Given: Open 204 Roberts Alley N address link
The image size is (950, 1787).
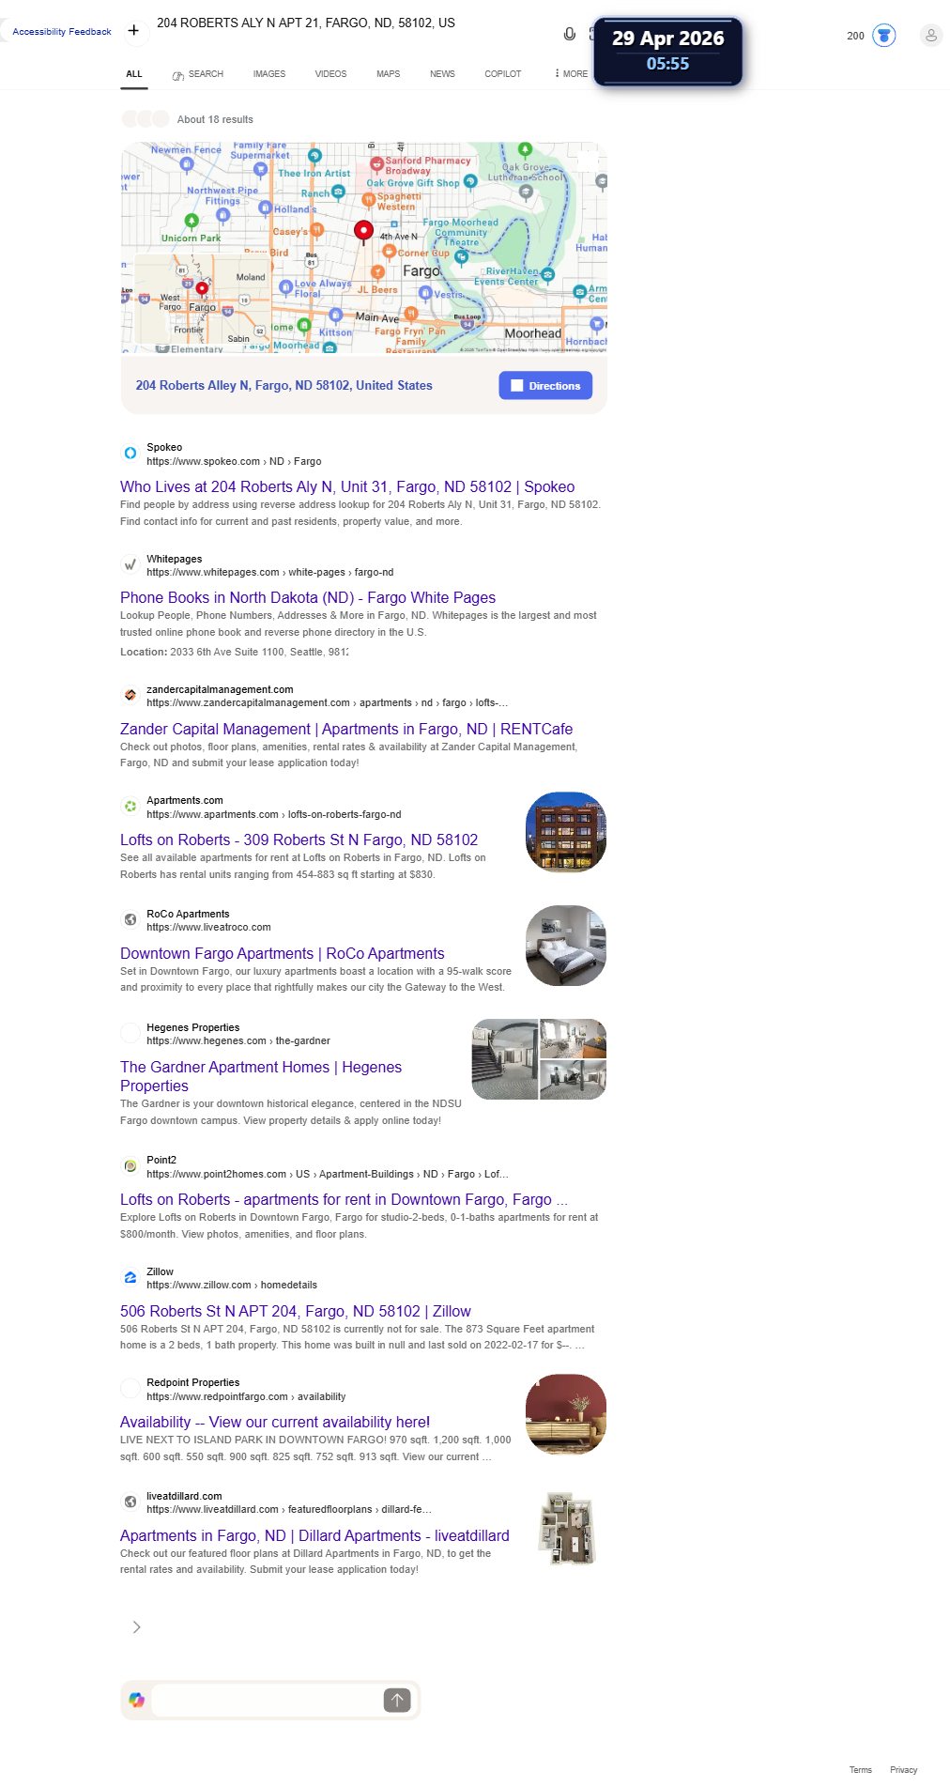Looking at the screenshot, I should point(284,386).
